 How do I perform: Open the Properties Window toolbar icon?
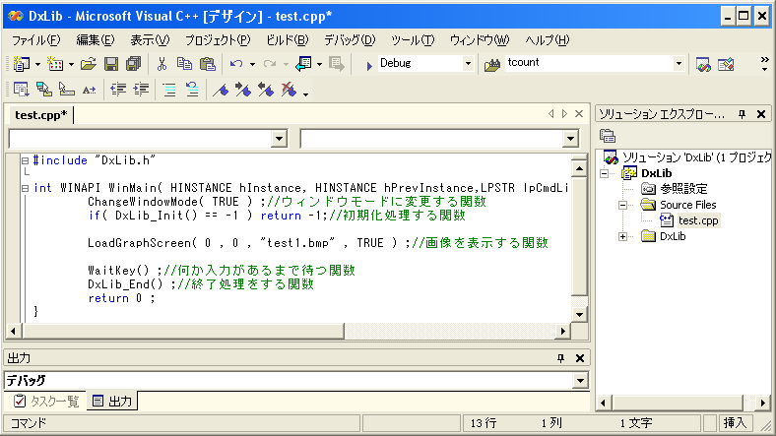tap(726, 64)
